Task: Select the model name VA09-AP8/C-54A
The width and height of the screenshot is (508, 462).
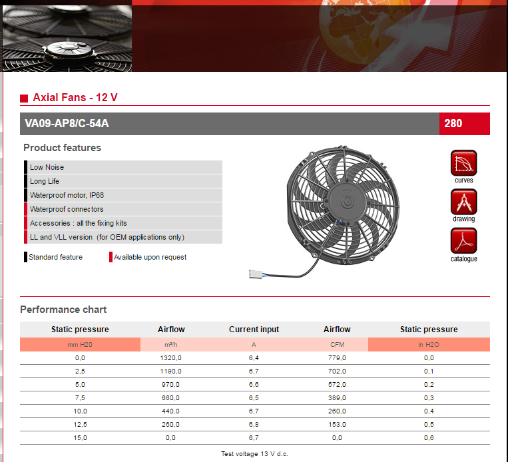Action: (67, 123)
